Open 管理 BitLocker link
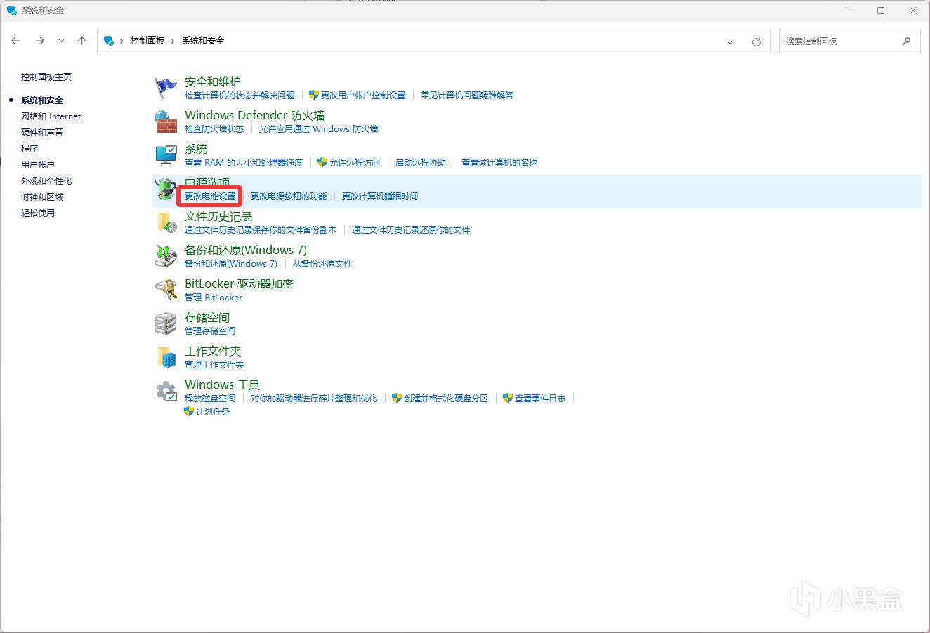930x633 pixels. pyautogui.click(x=214, y=298)
